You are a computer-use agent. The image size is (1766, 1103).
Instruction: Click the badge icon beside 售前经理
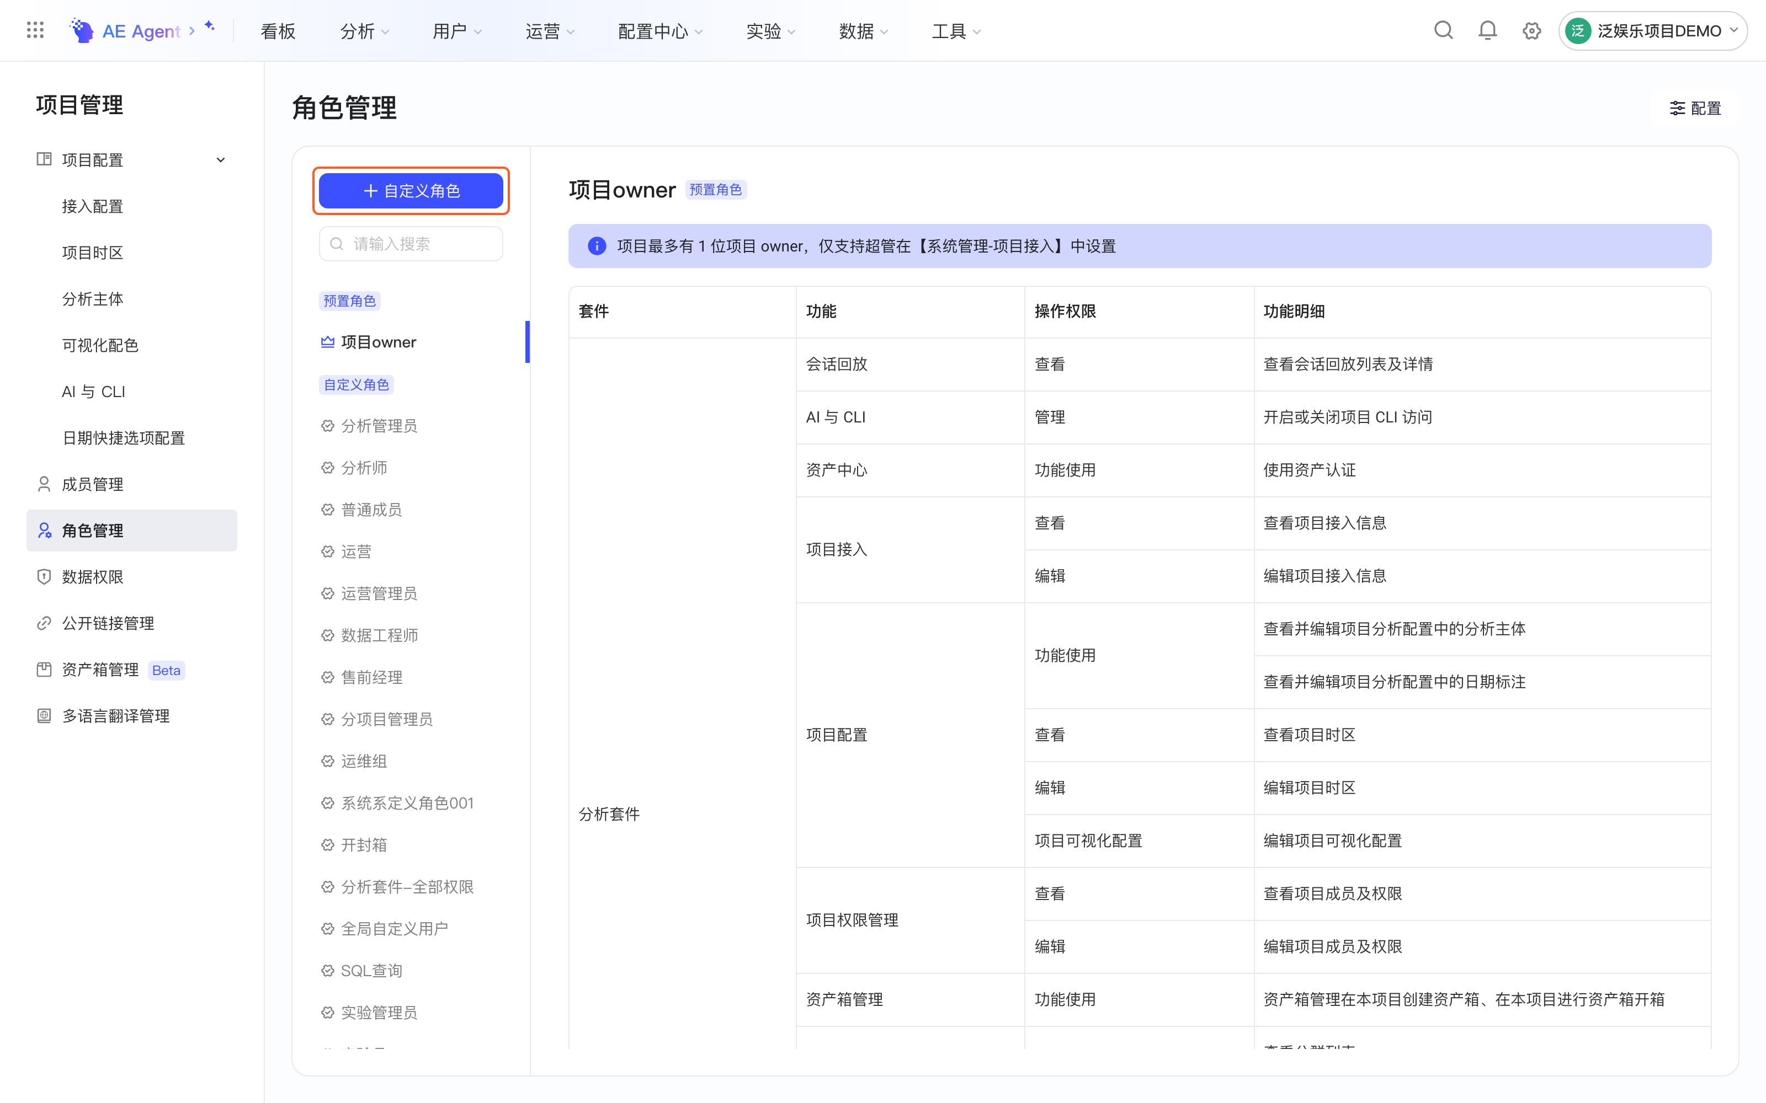coord(328,677)
